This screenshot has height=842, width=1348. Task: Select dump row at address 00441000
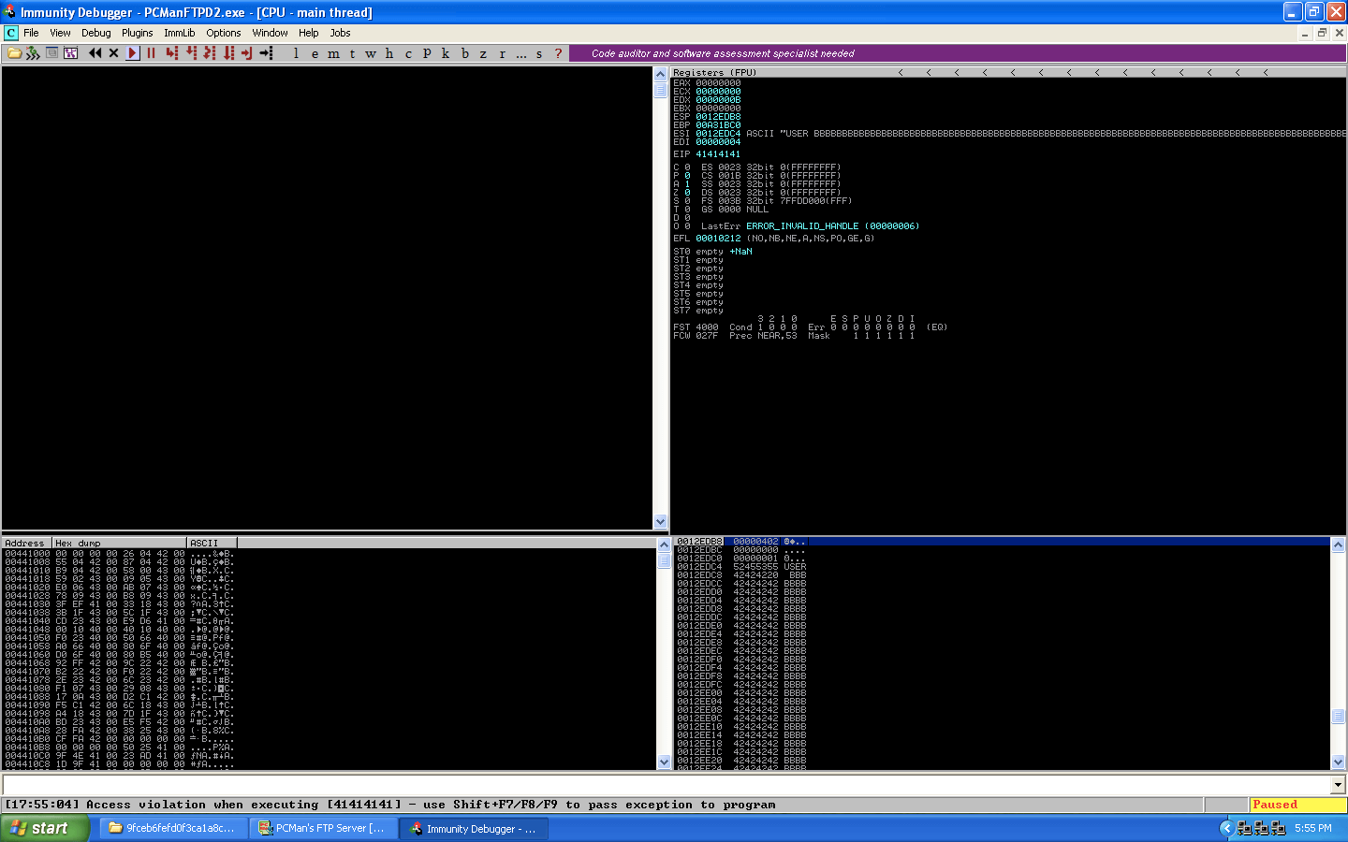(x=119, y=554)
